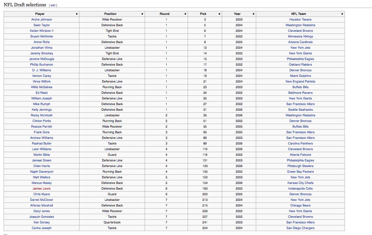The width and height of the screenshot is (372, 235).
Task: Open Jamaal Green link
Action: click(41, 160)
